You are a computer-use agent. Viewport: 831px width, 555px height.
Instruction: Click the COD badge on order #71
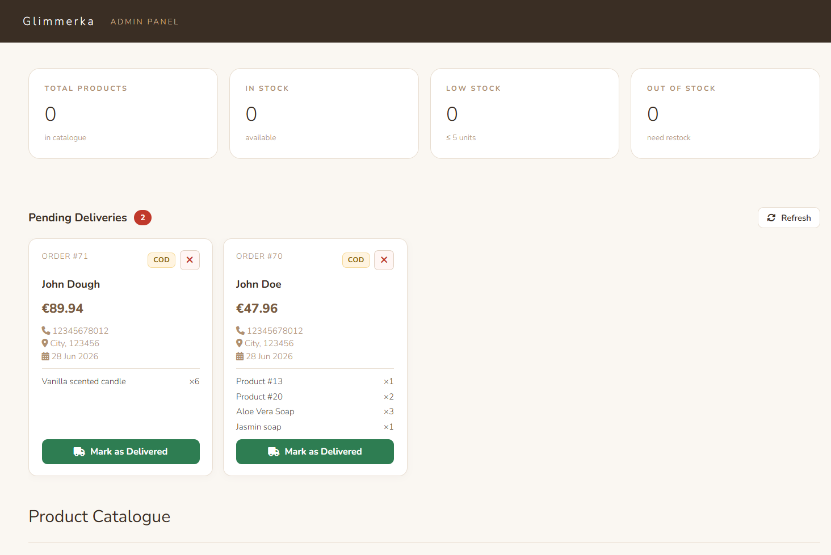(161, 260)
